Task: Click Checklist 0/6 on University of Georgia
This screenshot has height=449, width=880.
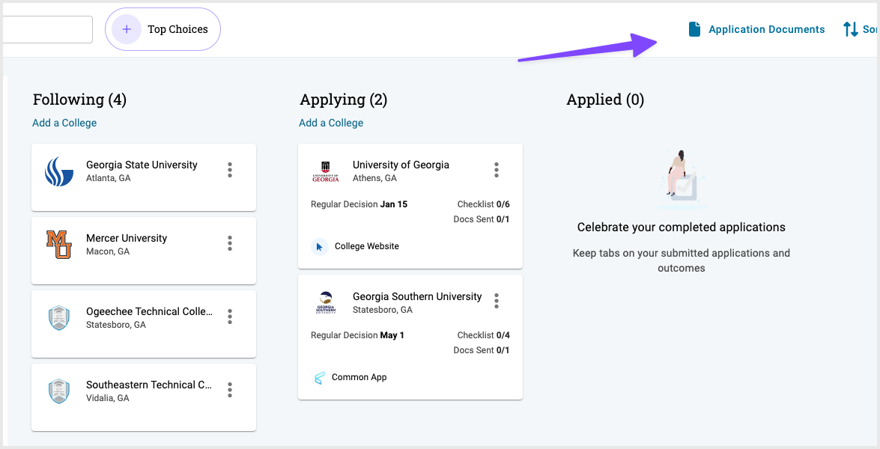Action: pos(484,204)
